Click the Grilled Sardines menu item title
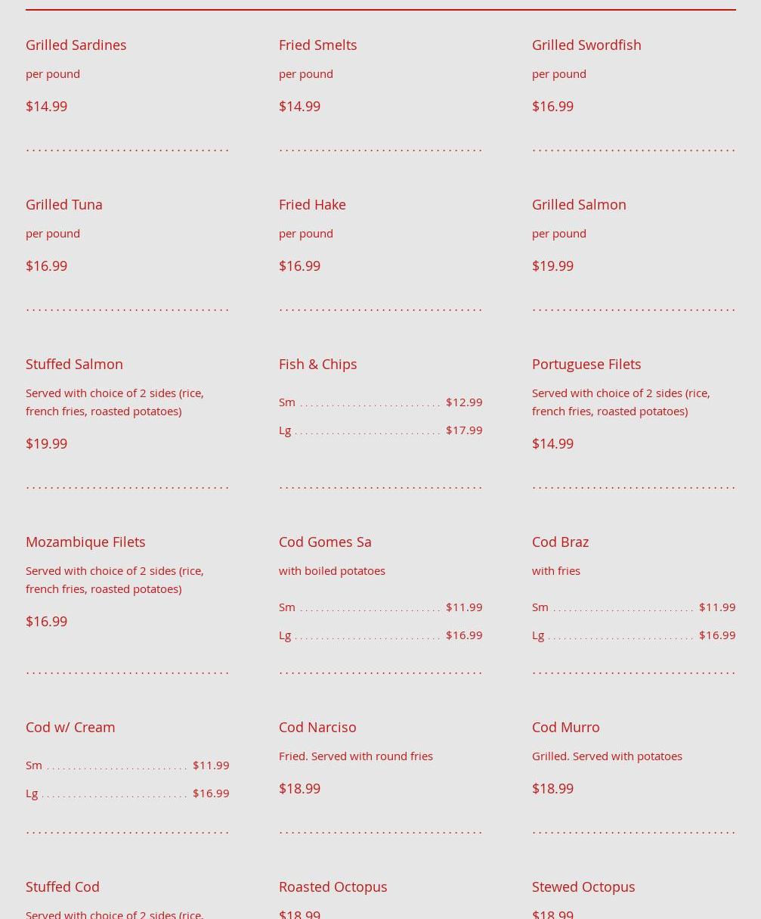The image size is (761, 919). 76,45
